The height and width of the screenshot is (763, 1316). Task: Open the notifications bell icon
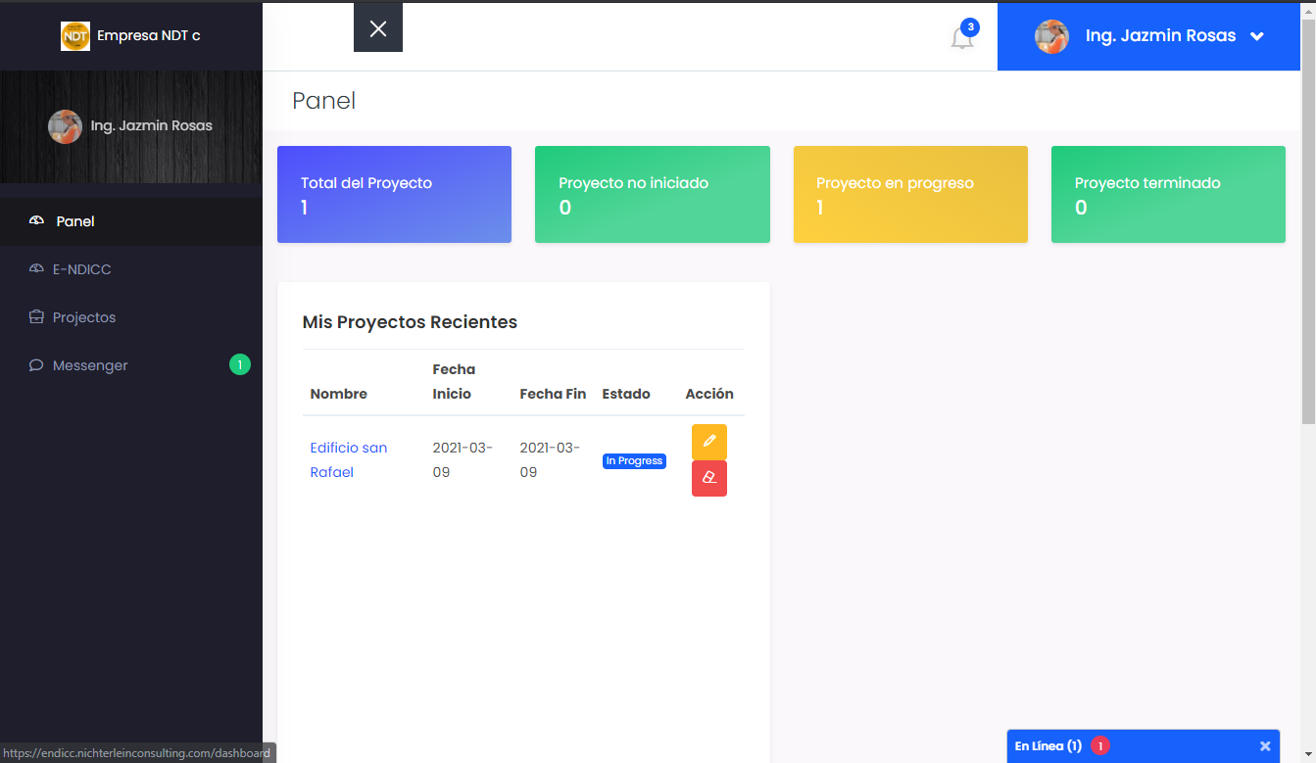tap(962, 37)
